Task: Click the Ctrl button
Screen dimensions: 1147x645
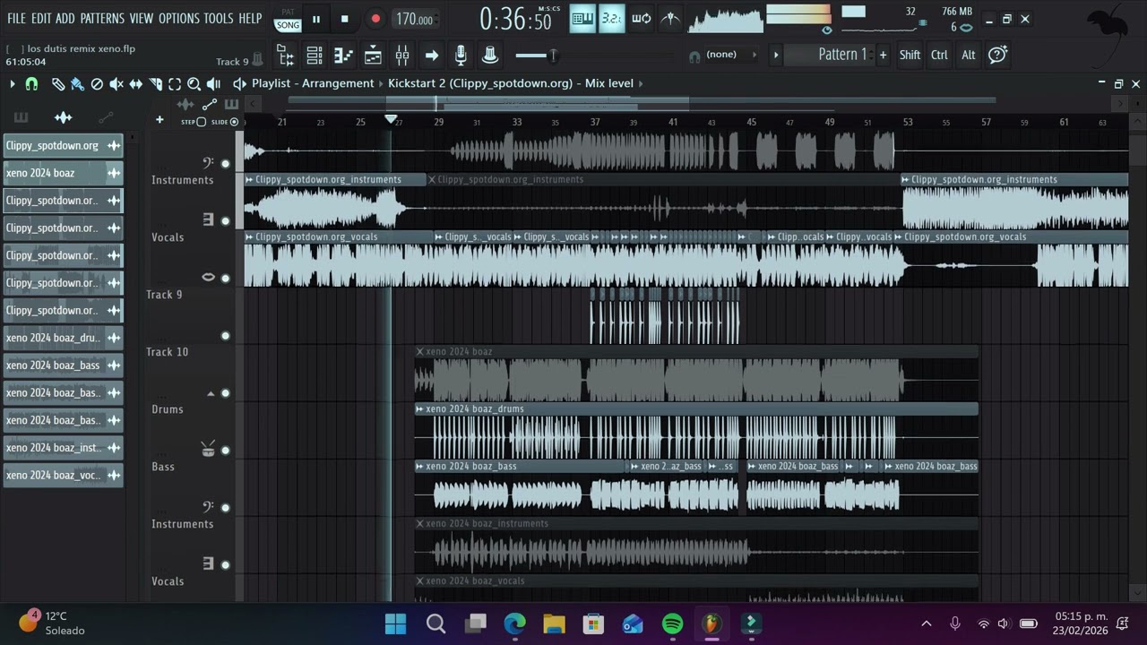Action: coord(939,55)
